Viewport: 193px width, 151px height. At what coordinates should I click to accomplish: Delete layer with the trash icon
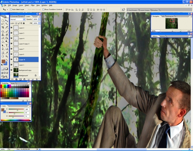click(x=37, y=79)
